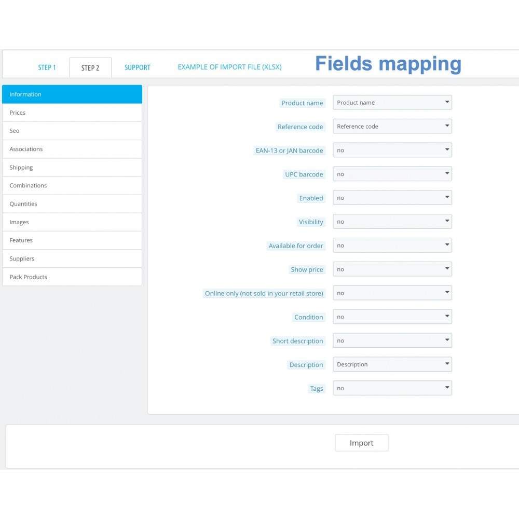Click the Short description label
The width and height of the screenshot is (519, 519).
point(297,342)
